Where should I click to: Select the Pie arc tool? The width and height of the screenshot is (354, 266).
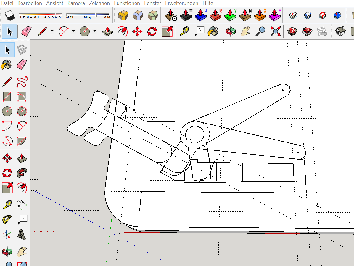click(x=22, y=141)
